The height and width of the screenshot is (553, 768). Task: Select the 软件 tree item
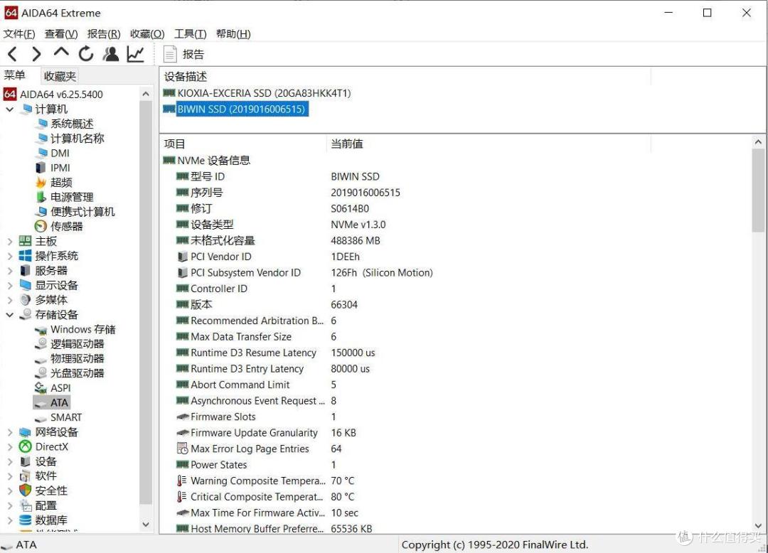tap(38, 476)
